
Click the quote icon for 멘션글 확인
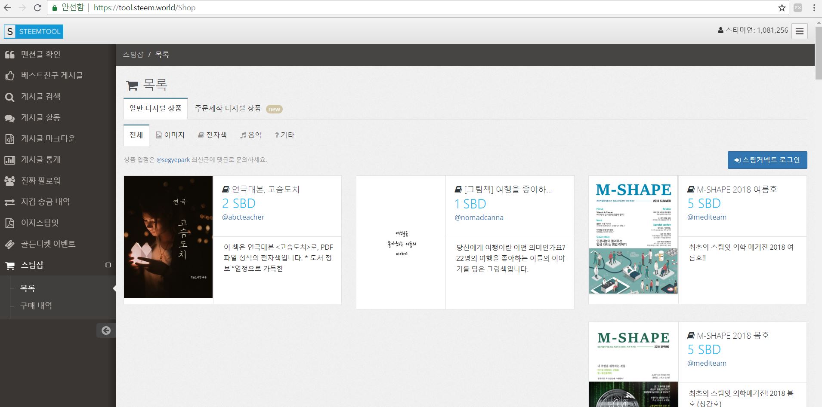coord(9,55)
